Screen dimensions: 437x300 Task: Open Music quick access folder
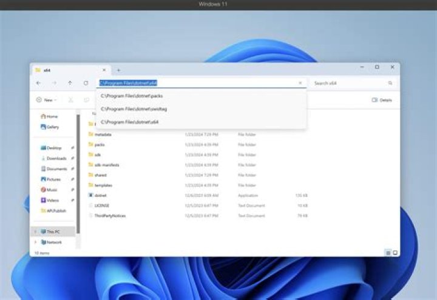pyautogui.click(x=49, y=190)
